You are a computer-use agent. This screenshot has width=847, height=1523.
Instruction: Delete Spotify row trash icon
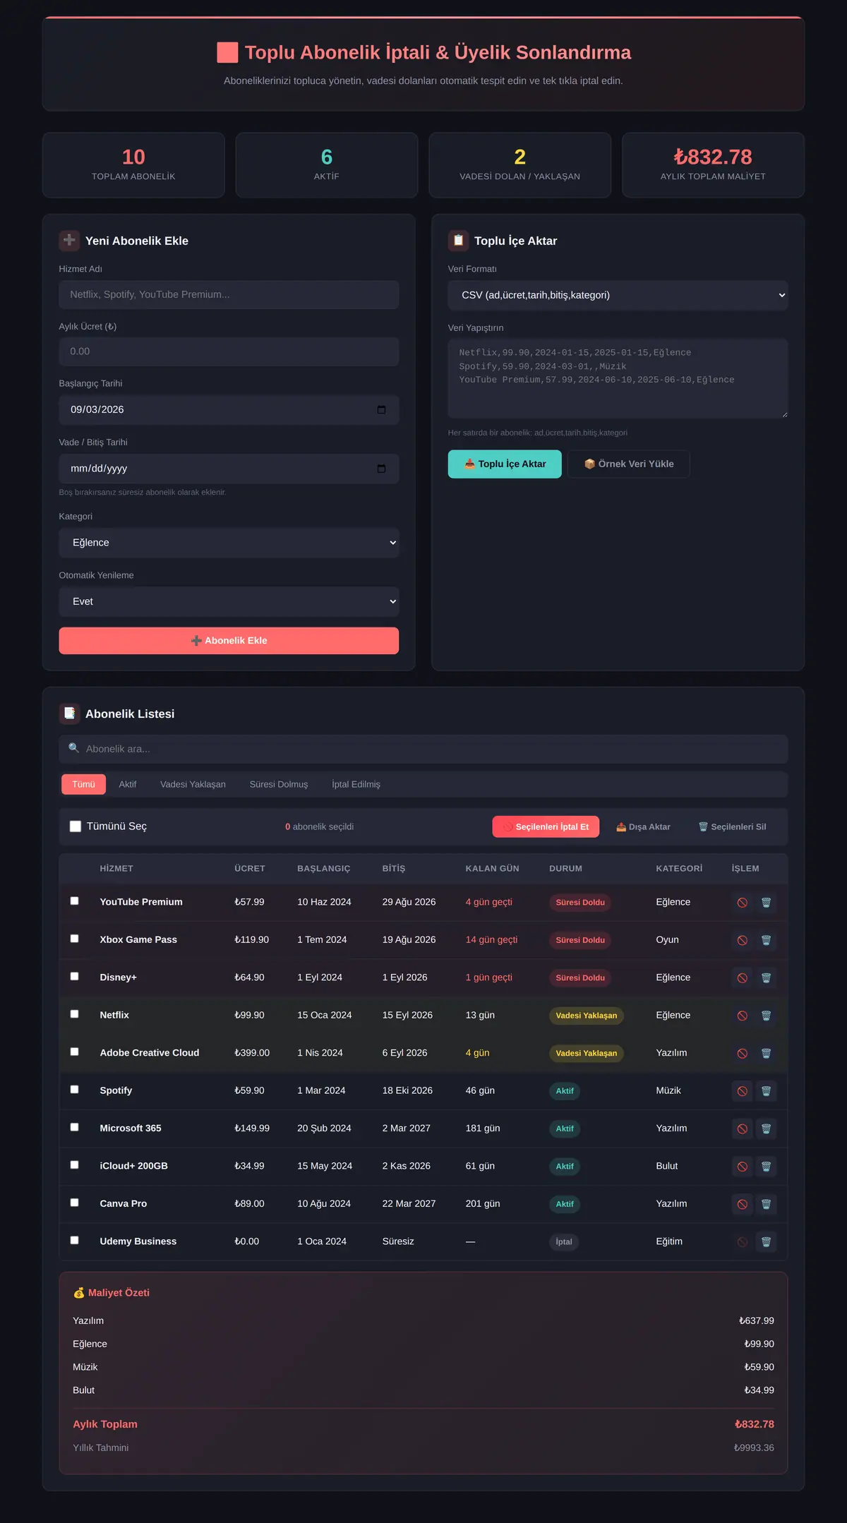[x=766, y=1091]
